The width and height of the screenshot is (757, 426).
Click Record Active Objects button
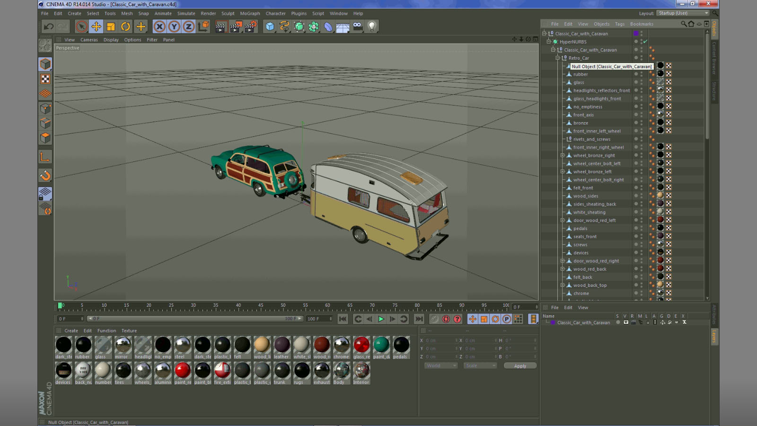coord(434,319)
